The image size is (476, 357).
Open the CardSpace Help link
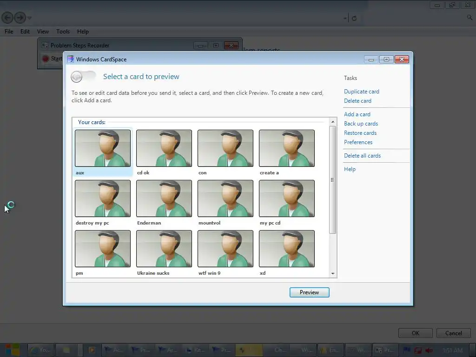(350, 169)
